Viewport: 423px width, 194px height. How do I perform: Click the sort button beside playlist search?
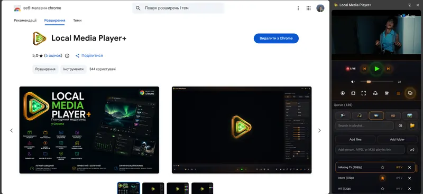(x=400, y=125)
